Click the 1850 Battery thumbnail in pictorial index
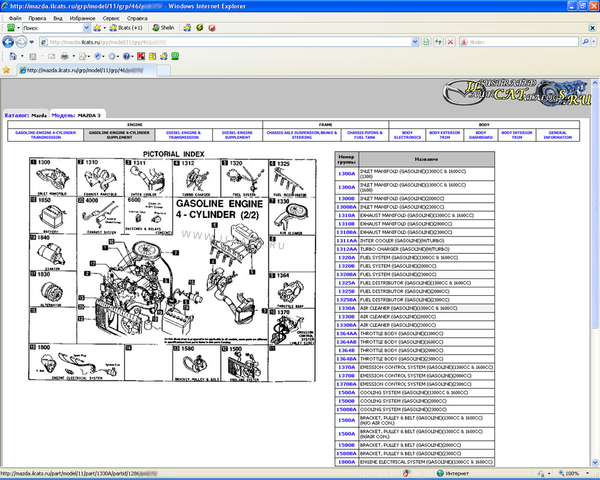The height and width of the screenshot is (480, 600). [53, 215]
